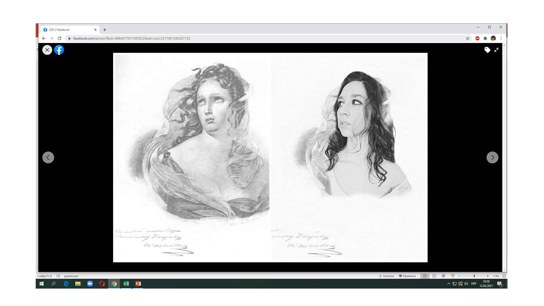Screen dimensions: 544x306
Task: Open the Chrome three-dot menu
Action: pyautogui.click(x=501, y=38)
